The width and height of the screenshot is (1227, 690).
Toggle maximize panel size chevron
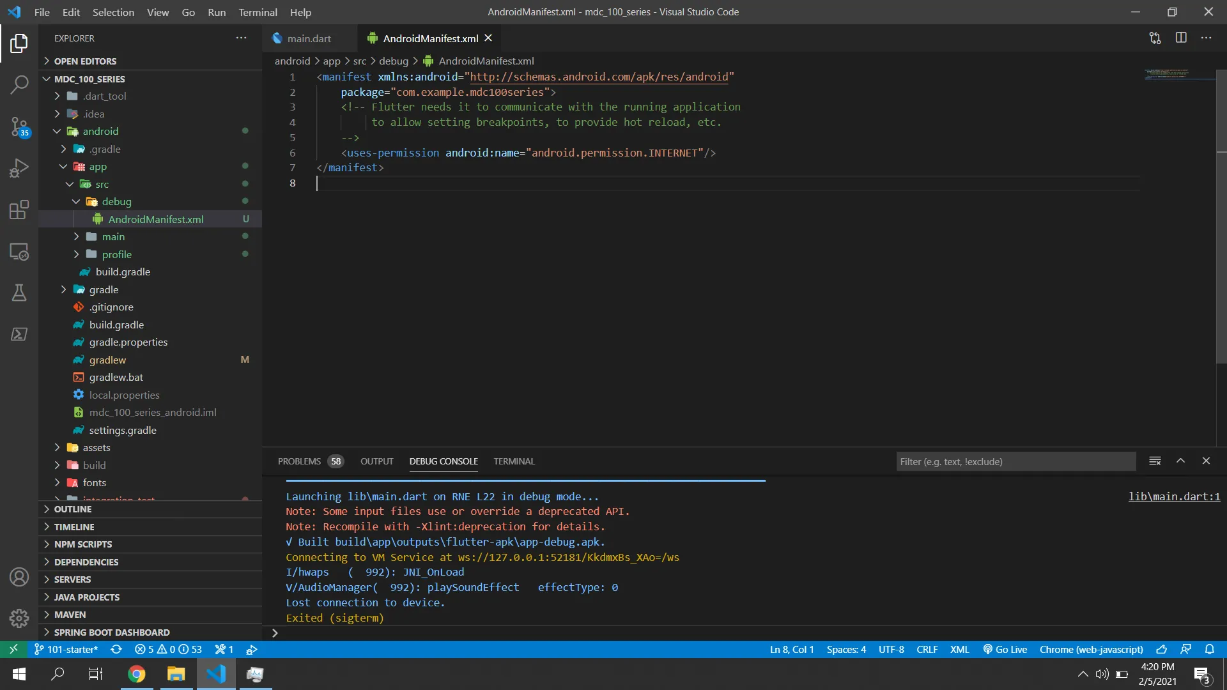[x=1180, y=461]
